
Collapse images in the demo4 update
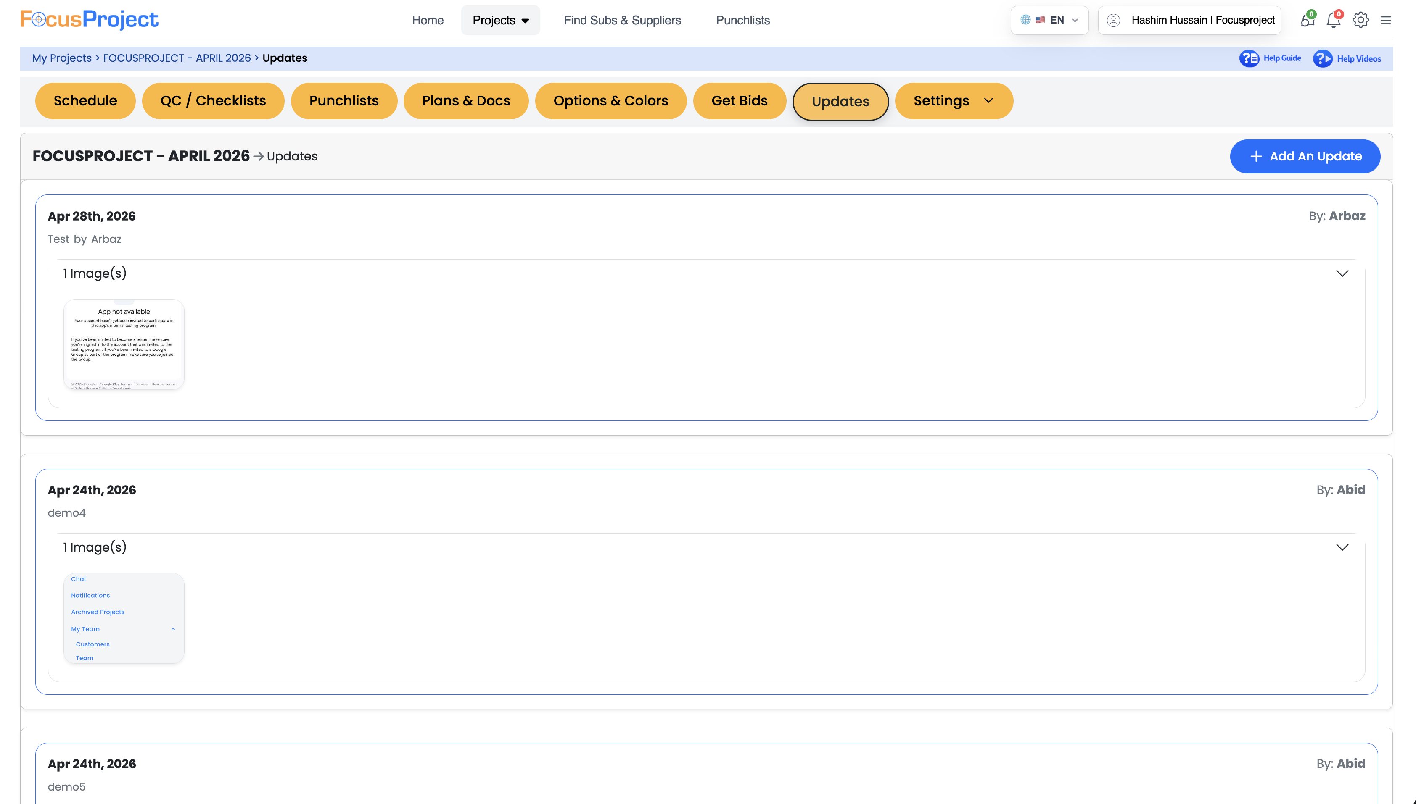pyautogui.click(x=1342, y=547)
